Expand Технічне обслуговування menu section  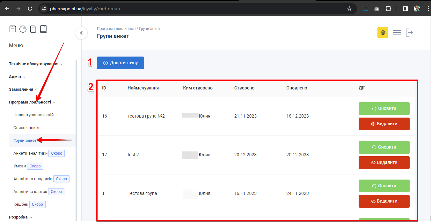tap(36, 64)
